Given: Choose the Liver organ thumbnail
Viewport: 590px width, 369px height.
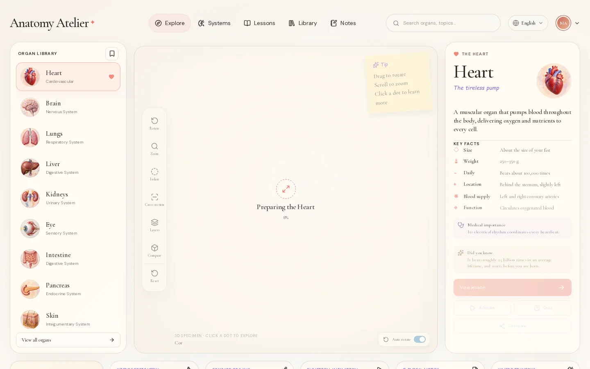Looking at the screenshot, I should pyautogui.click(x=30, y=168).
